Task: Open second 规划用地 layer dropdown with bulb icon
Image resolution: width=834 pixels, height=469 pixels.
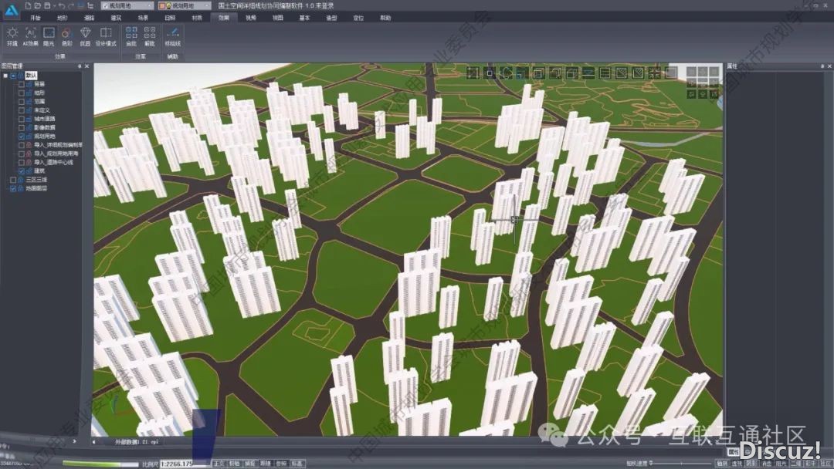Action: (x=184, y=6)
